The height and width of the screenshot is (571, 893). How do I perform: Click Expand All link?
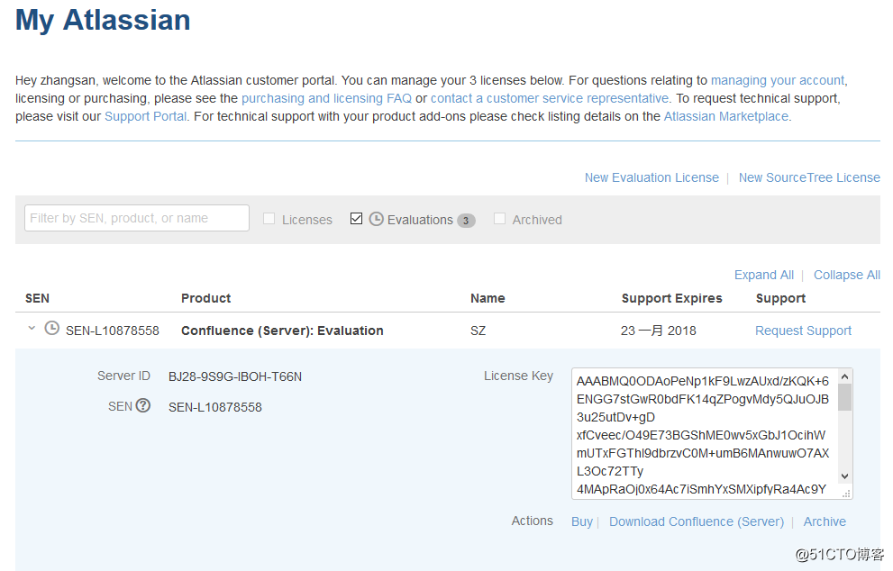click(764, 275)
